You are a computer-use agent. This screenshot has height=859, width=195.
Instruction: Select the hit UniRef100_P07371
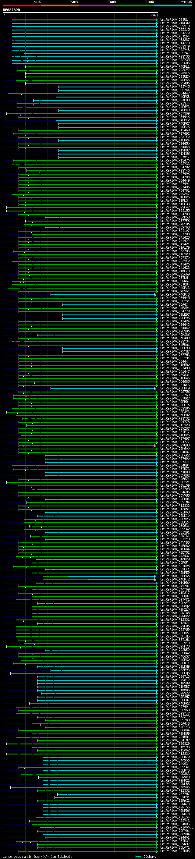click(x=175, y=462)
